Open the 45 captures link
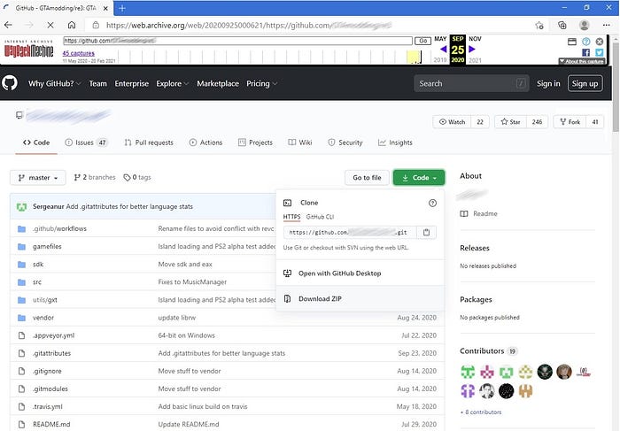This screenshot has width=620, height=431. click(x=78, y=53)
